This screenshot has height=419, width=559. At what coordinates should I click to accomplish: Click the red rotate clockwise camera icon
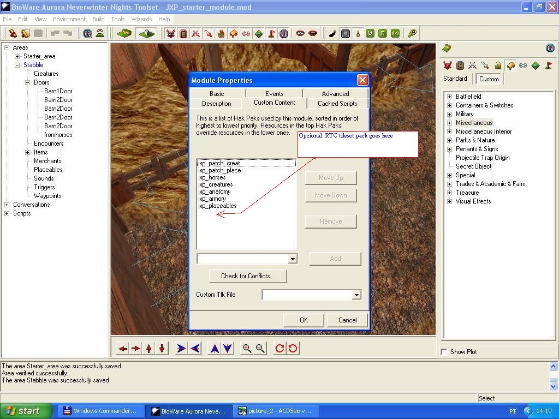tap(279, 349)
